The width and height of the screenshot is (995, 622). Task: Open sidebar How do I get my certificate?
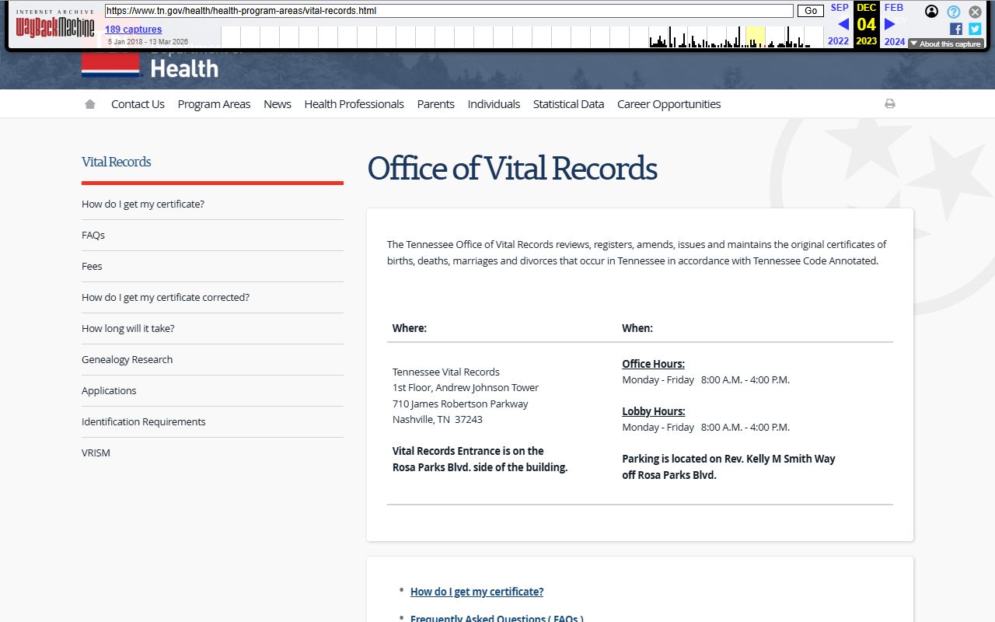pos(143,204)
